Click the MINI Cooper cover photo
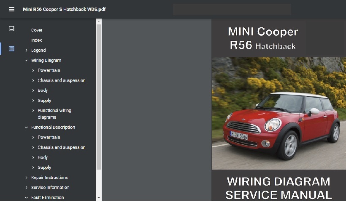This screenshot has height=202, width=346. point(278,113)
